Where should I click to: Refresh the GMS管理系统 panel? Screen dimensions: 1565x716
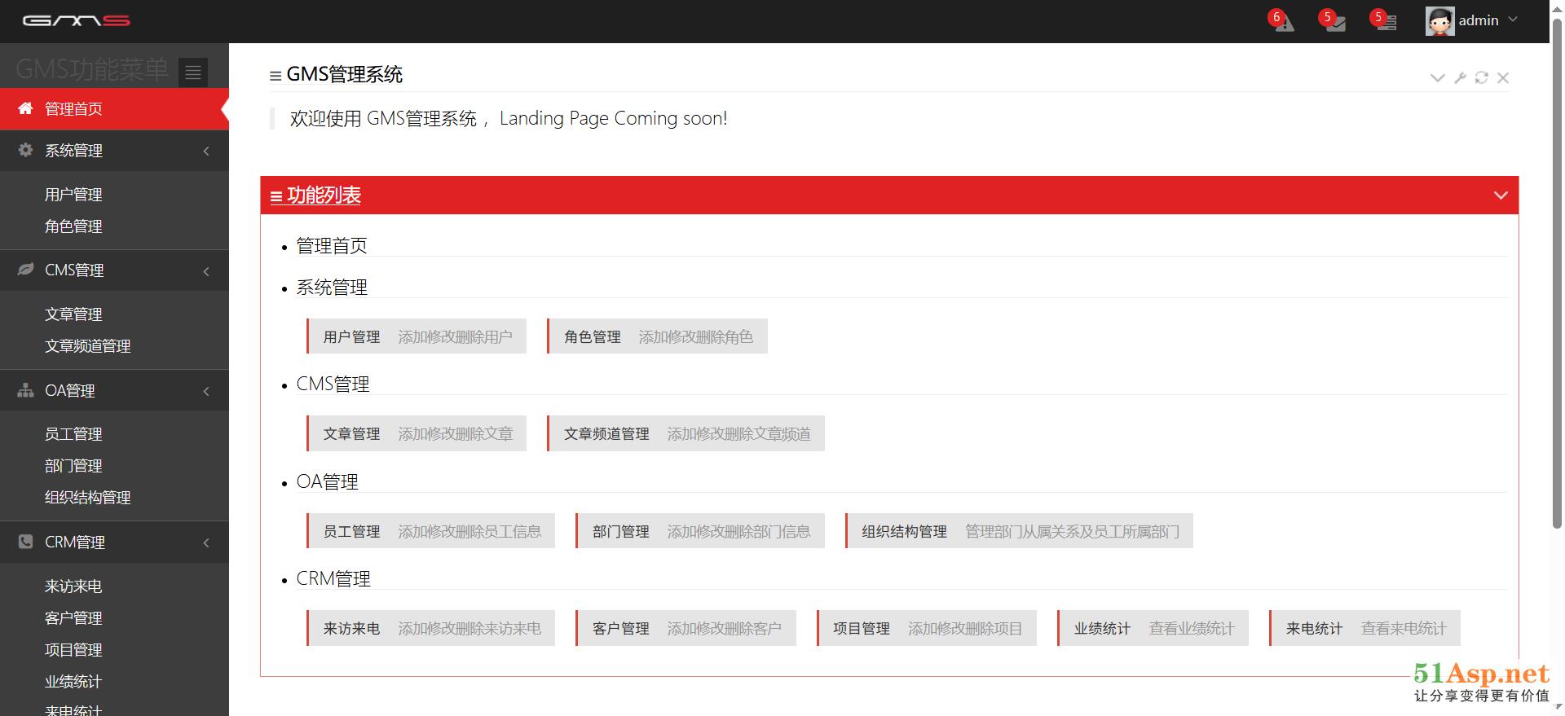click(x=1481, y=77)
